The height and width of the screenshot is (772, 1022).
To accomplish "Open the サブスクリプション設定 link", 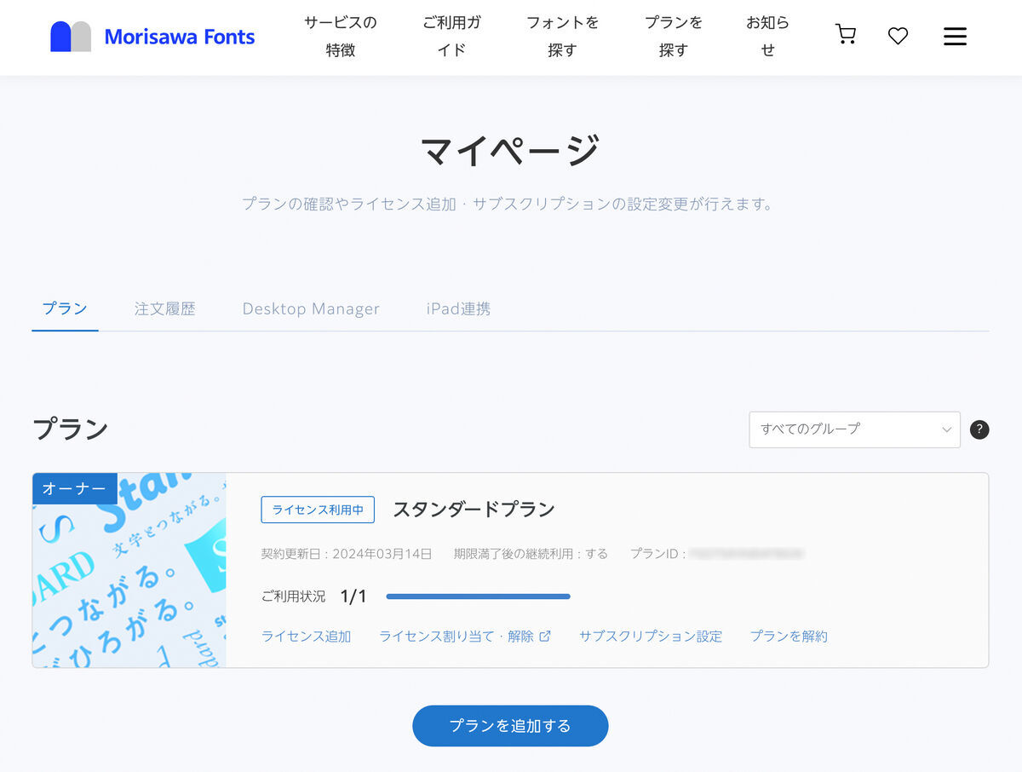I will [x=651, y=637].
